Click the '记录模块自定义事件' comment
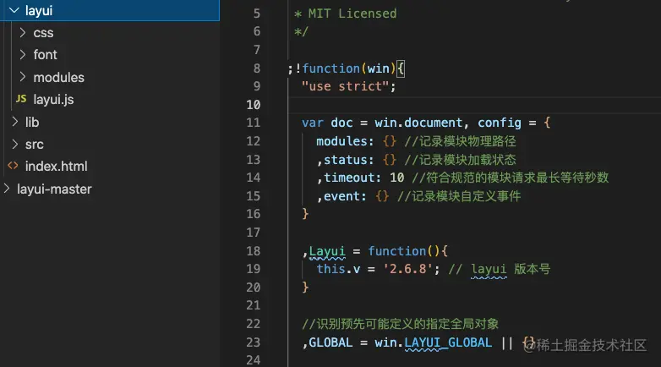 [459, 196]
